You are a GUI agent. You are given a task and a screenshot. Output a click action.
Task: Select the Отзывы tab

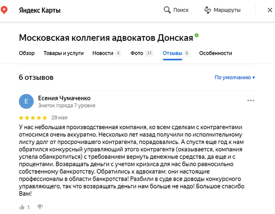[172, 53]
